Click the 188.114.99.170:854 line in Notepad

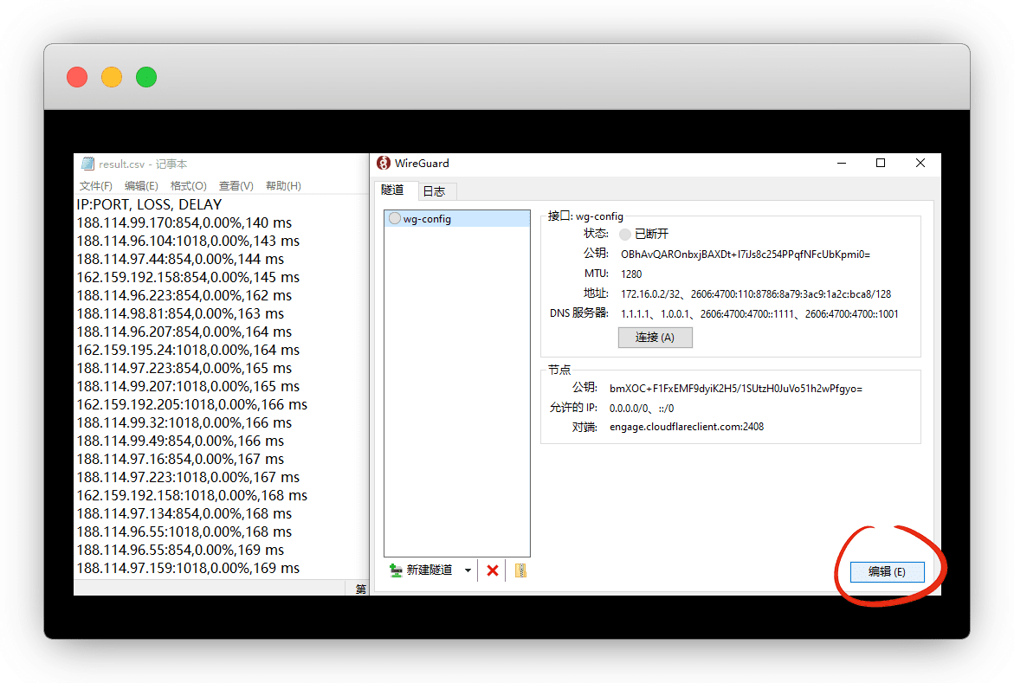click(x=183, y=223)
